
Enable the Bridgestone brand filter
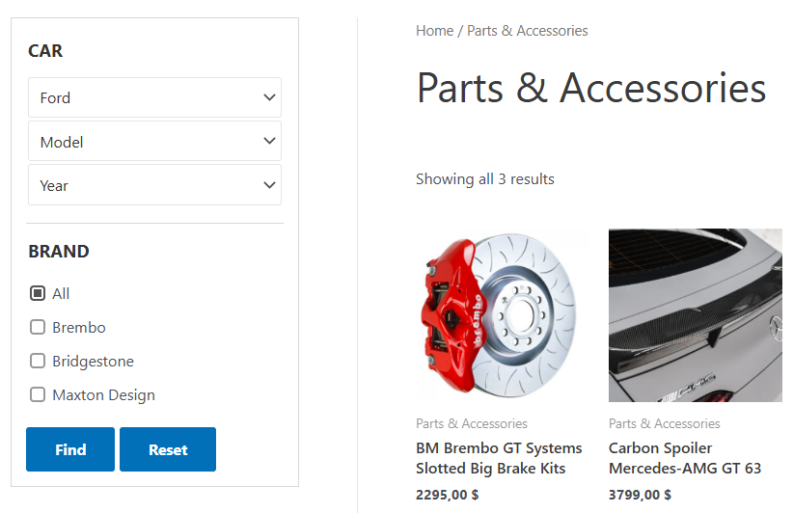point(38,361)
